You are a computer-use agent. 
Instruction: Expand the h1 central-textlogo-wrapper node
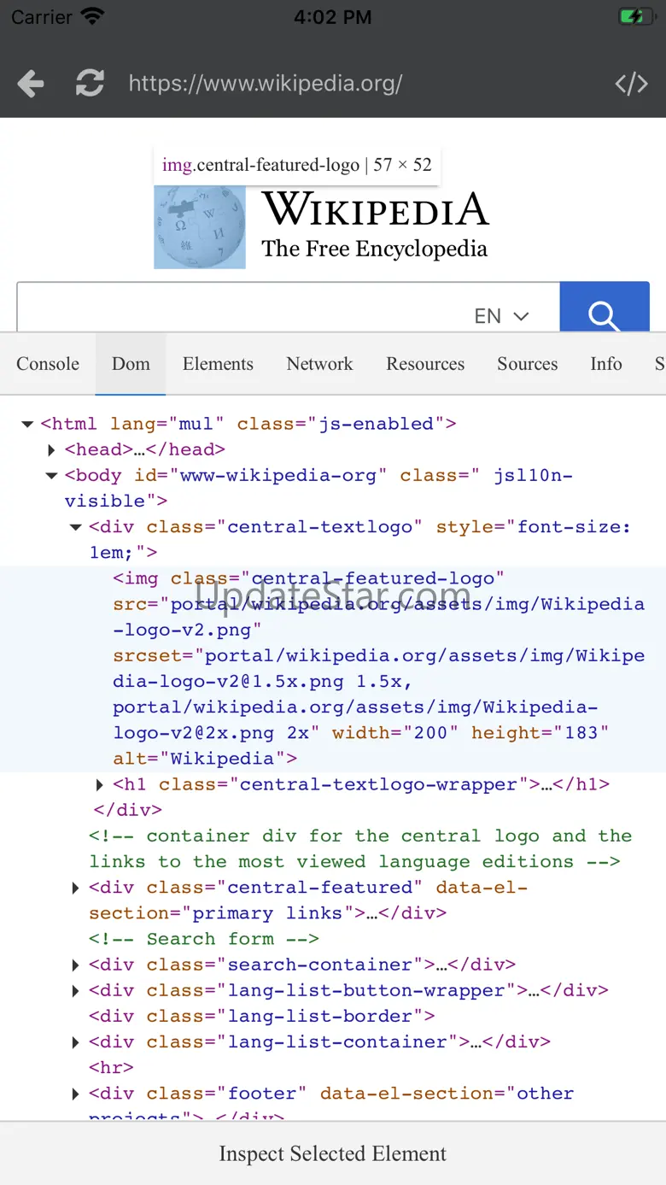point(99,785)
